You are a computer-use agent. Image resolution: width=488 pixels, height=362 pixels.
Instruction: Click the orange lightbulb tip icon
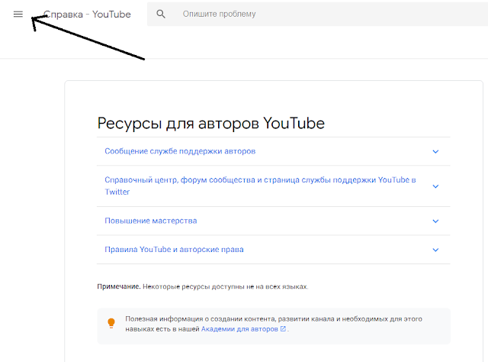[111, 323]
